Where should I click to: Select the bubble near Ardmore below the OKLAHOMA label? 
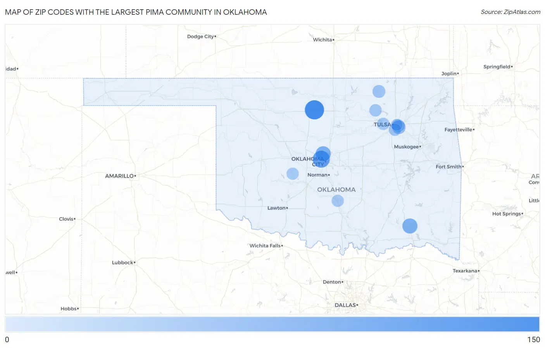point(338,201)
